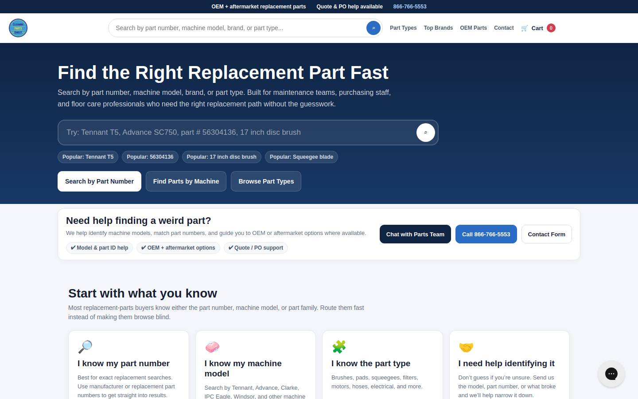Click the header search magnifier button
This screenshot has width=638, height=399.
[373, 28]
